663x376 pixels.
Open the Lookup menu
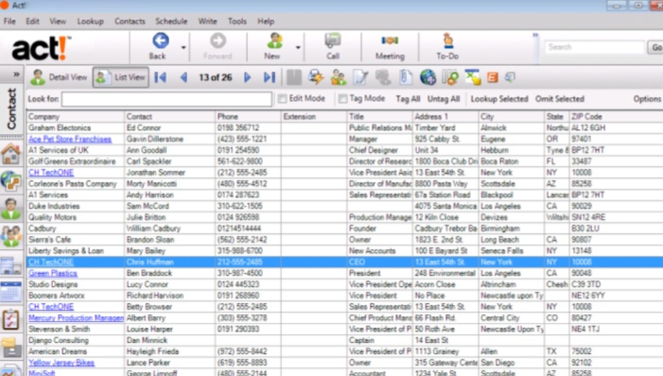tap(90, 21)
